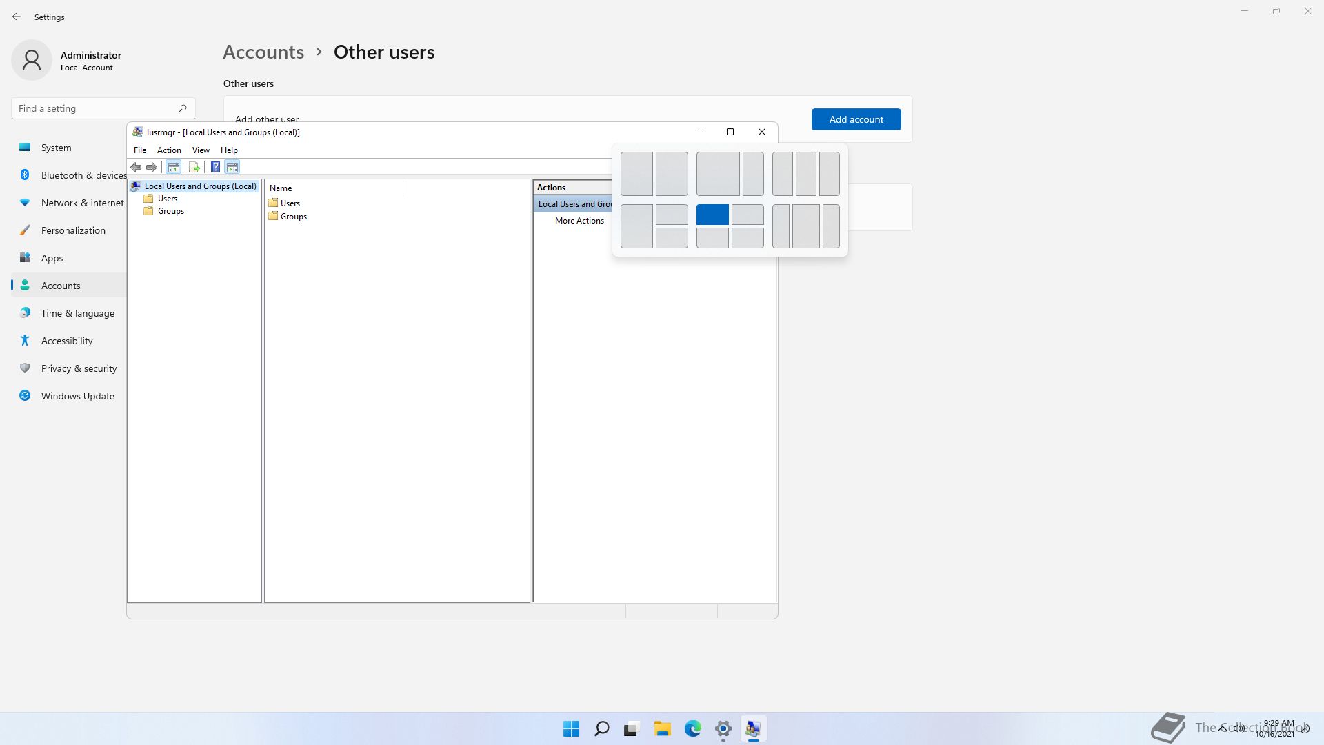This screenshot has width=1324, height=745.
Task: Snap to wide left zone of wide-narrow layout
Action: coord(718,174)
